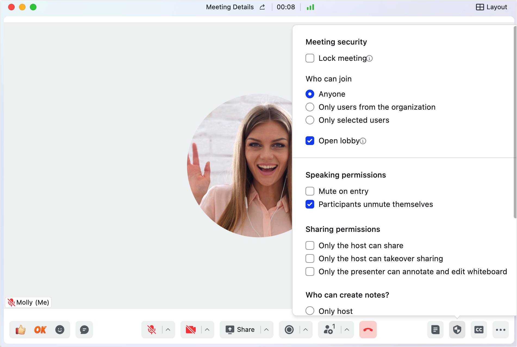Expand the microphone options arrow
This screenshot has height=347, width=517.
point(168,330)
